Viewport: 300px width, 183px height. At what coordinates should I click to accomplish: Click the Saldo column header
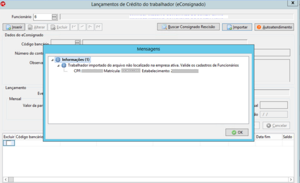(287, 137)
